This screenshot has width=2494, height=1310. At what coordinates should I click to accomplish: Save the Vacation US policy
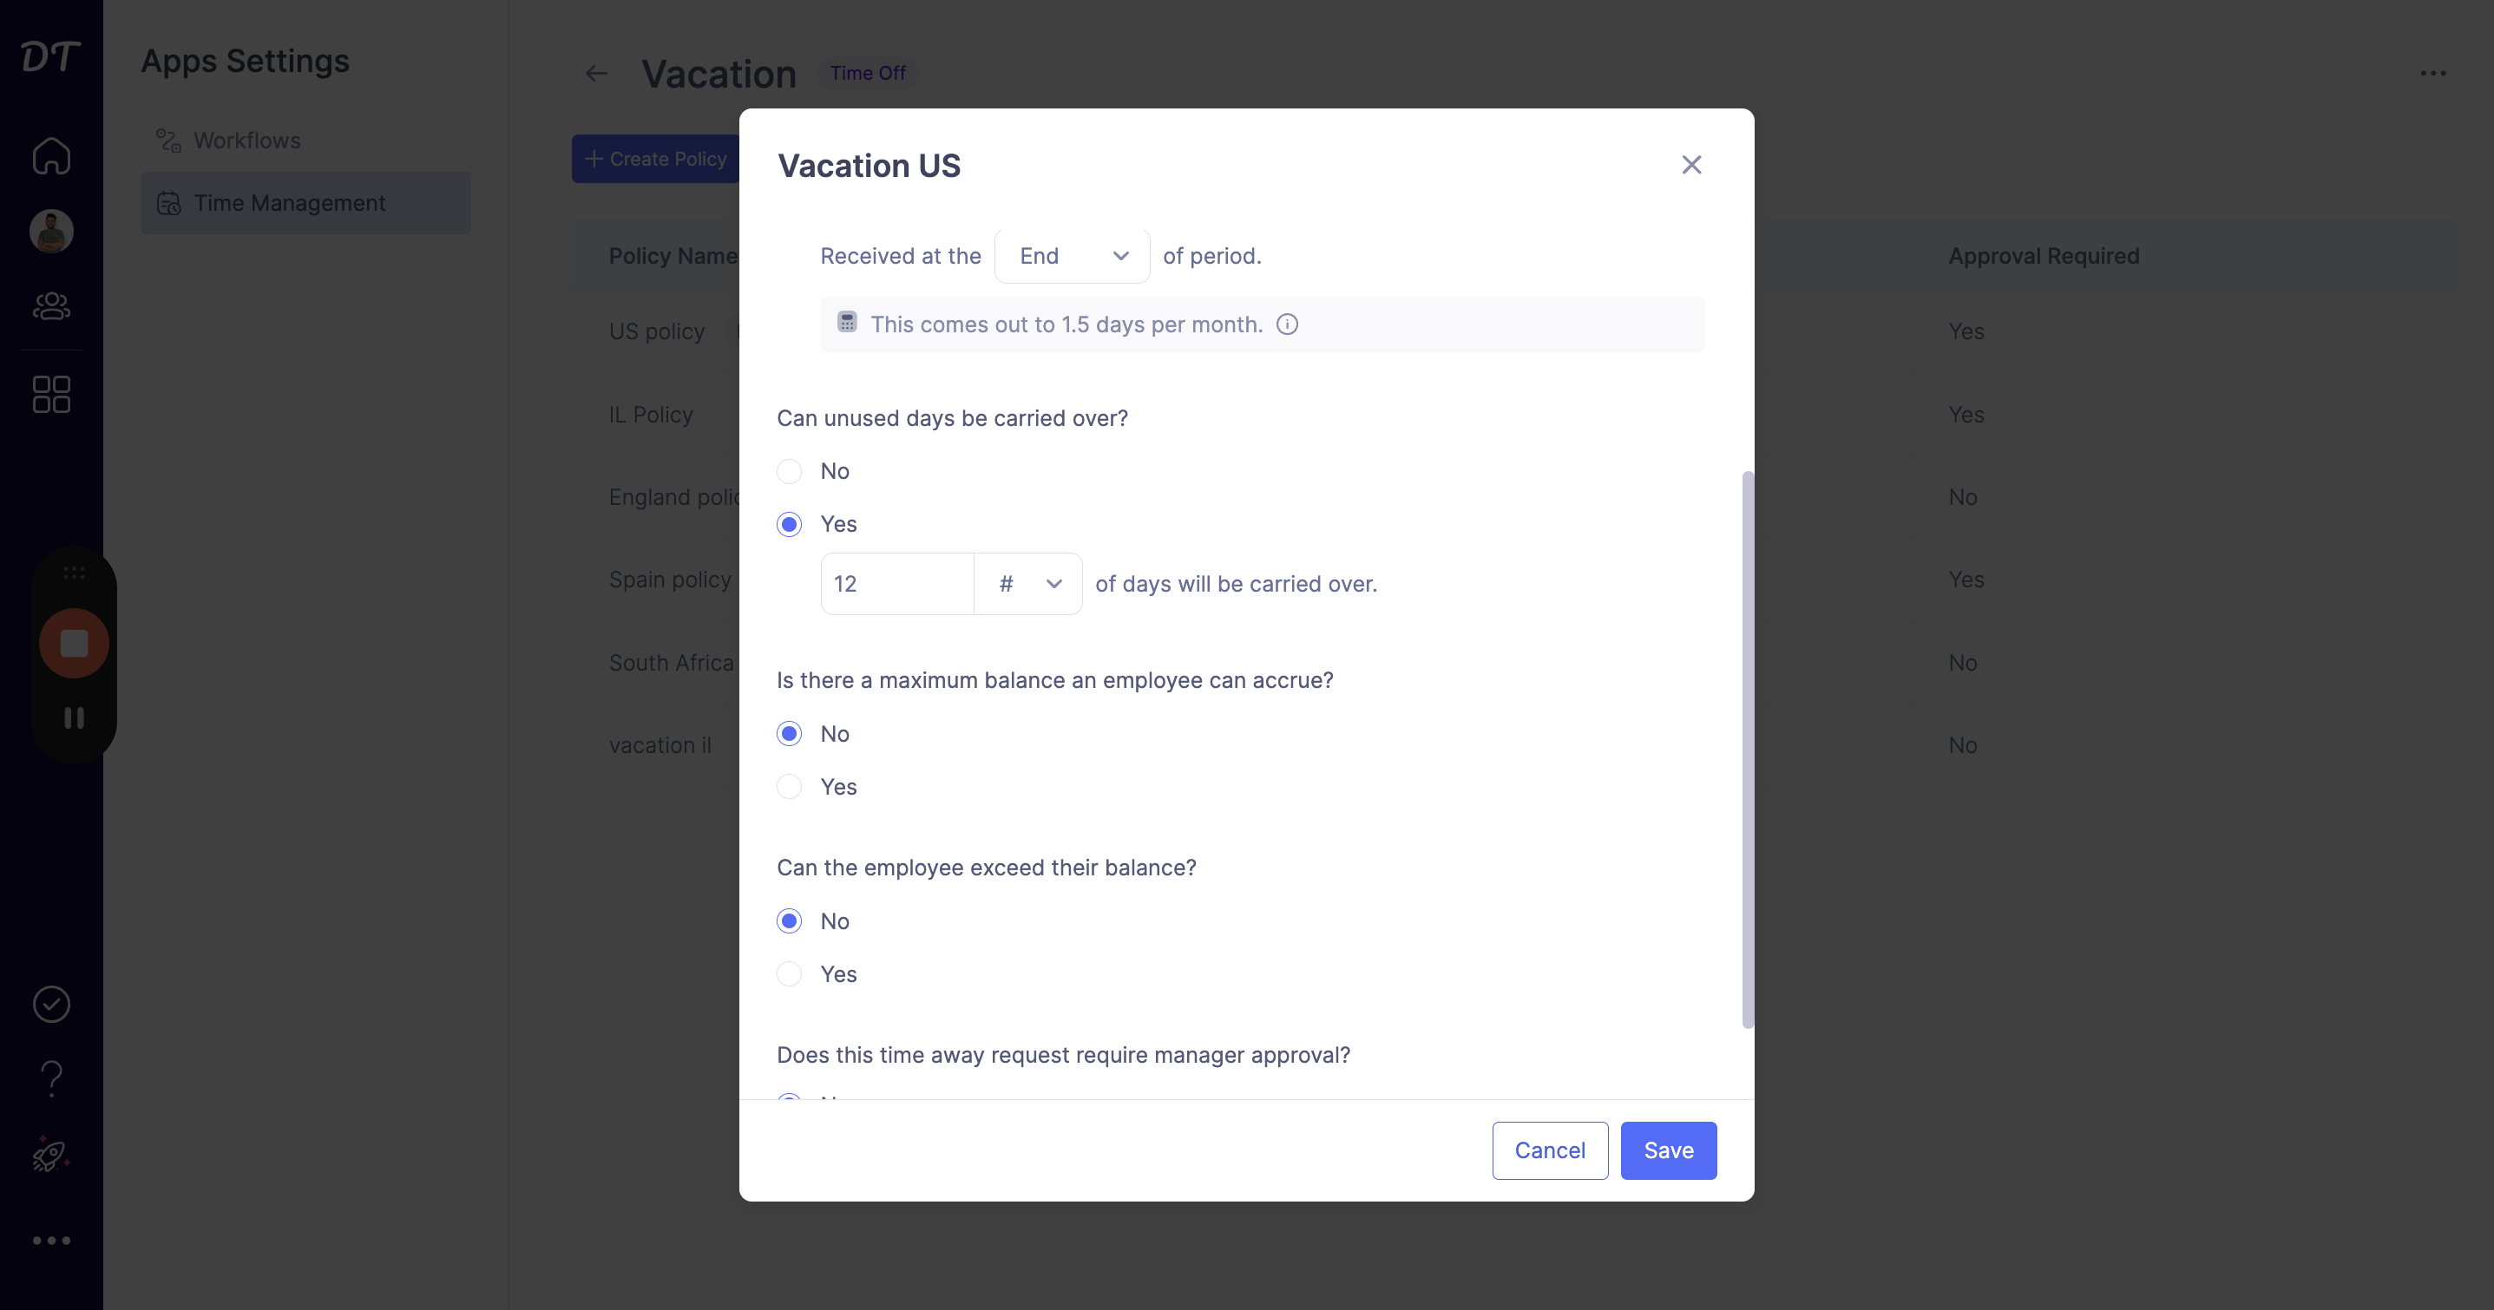coord(1668,1150)
